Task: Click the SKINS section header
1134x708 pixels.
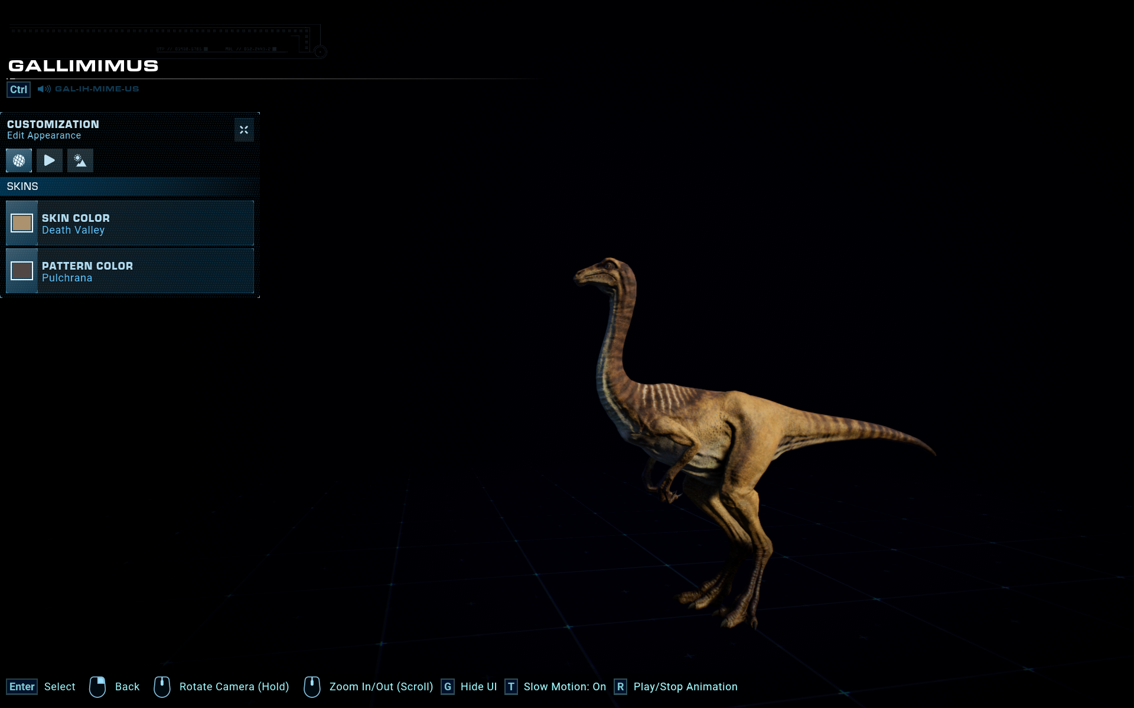Action: click(130, 186)
